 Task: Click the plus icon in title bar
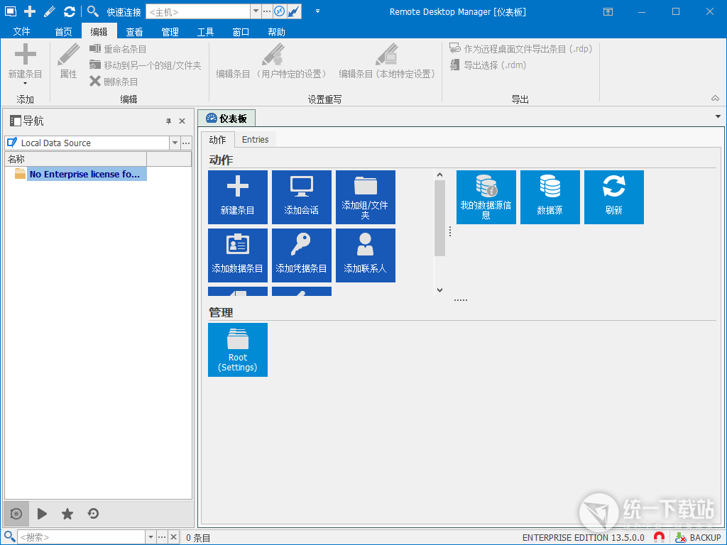30,11
